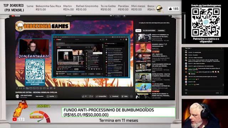
Task: Click the large livepix QR code
Action: 206,22
